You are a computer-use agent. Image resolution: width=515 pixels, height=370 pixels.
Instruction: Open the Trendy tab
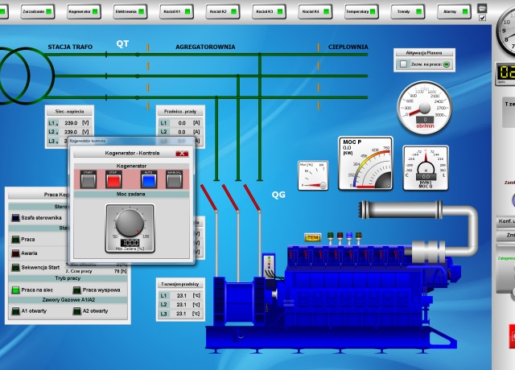pos(408,11)
